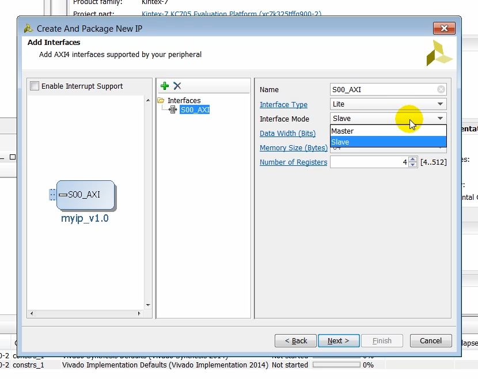This screenshot has height=379, width=478.
Task: Click the up stepper for Number of Registers
Action: click(413, 159)
